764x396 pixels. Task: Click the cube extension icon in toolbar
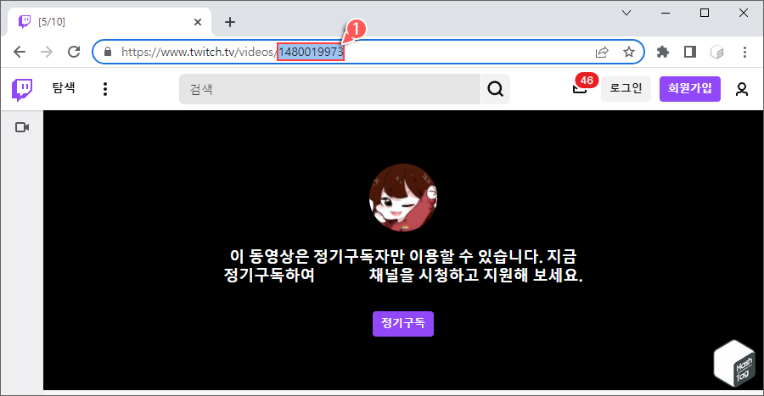[716, 52]
